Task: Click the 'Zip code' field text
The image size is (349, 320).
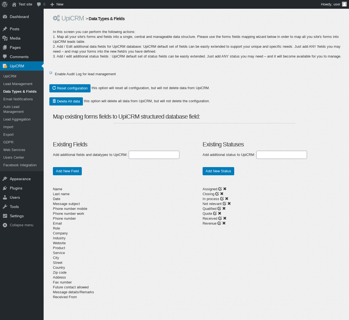Action: point(60,273)
